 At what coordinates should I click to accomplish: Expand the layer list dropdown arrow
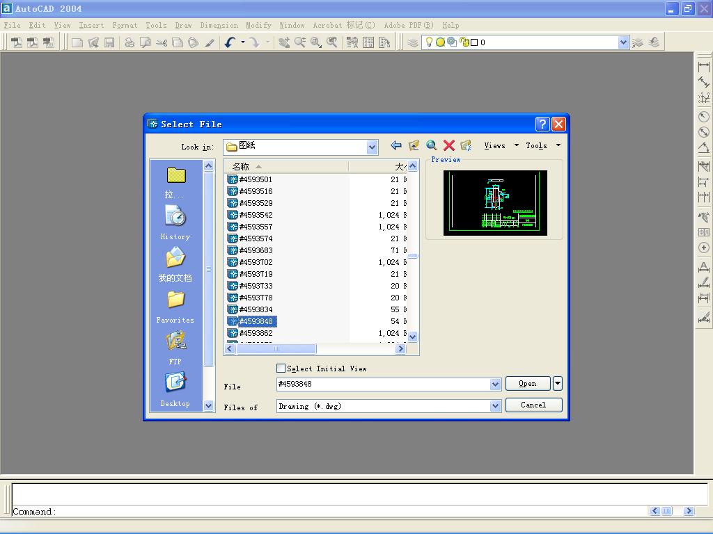623,42
